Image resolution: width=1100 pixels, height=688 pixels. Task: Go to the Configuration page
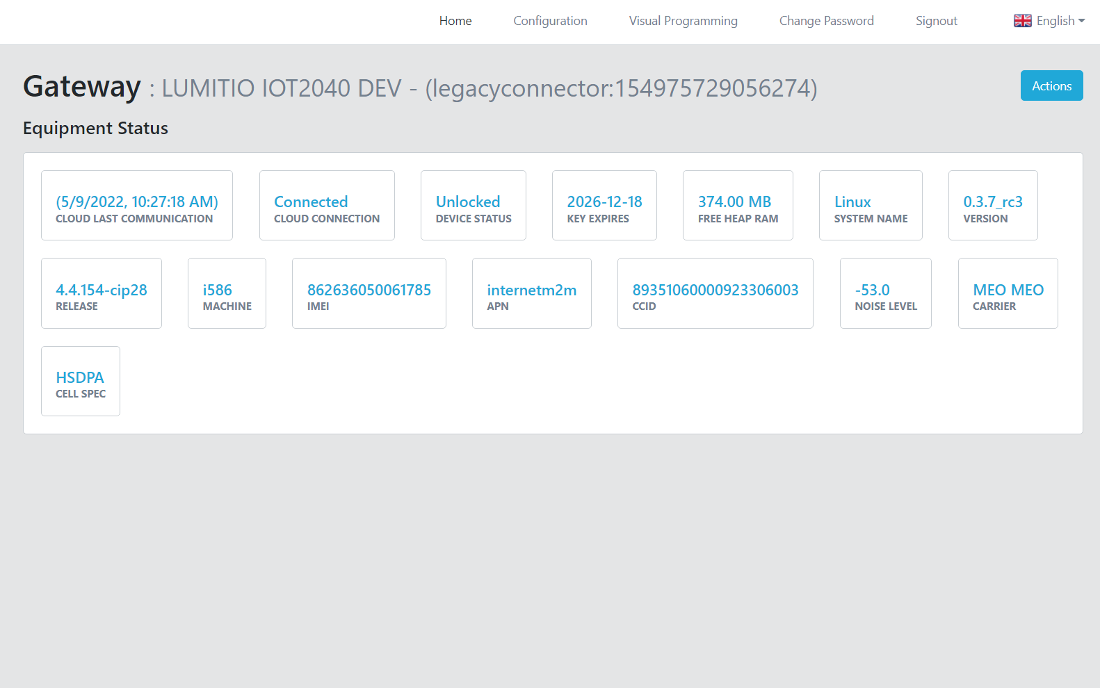click(550, 21)
